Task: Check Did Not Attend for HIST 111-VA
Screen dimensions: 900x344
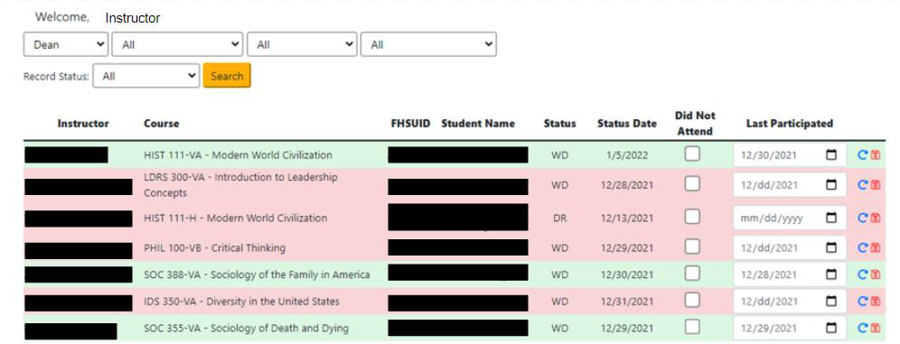Action: click(693, 153)
